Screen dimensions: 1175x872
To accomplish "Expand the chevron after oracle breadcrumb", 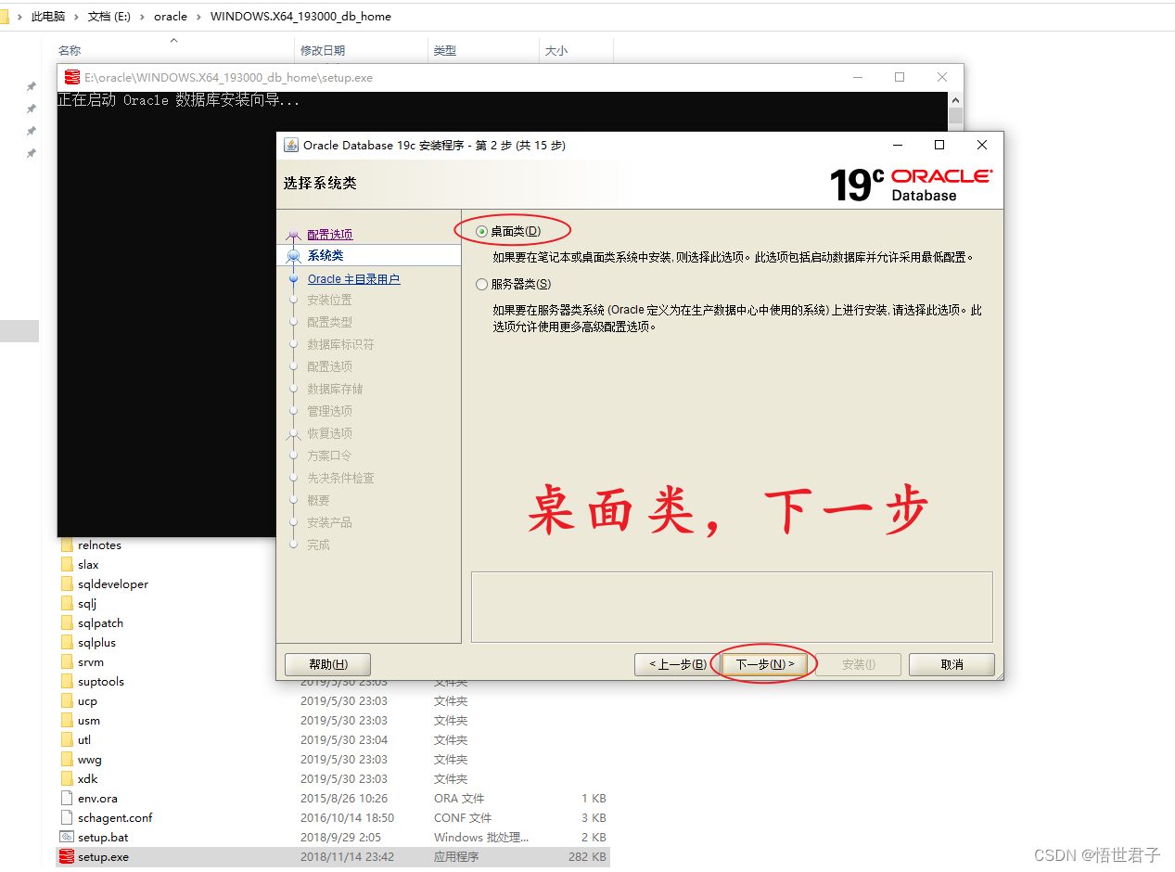I will click(199, 17).
